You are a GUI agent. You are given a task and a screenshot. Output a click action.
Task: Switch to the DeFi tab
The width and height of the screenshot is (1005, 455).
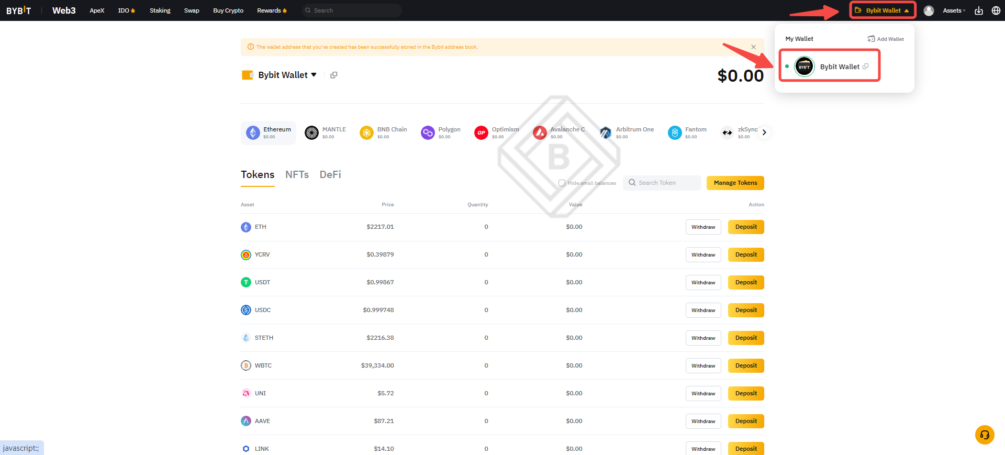click(x=330, y=175)
